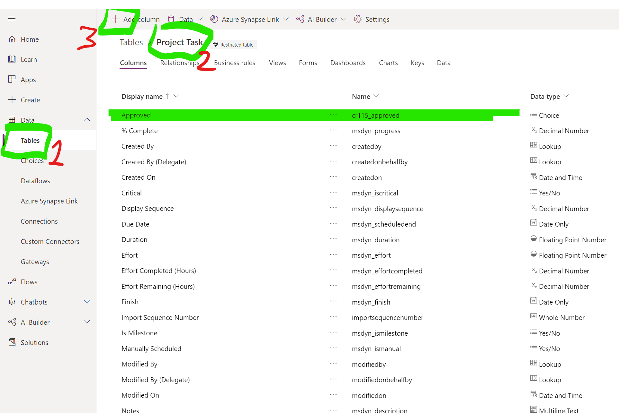Switch to the Business rules tab
This screenshot has width=619, height=413.
[x=235, y=63]
